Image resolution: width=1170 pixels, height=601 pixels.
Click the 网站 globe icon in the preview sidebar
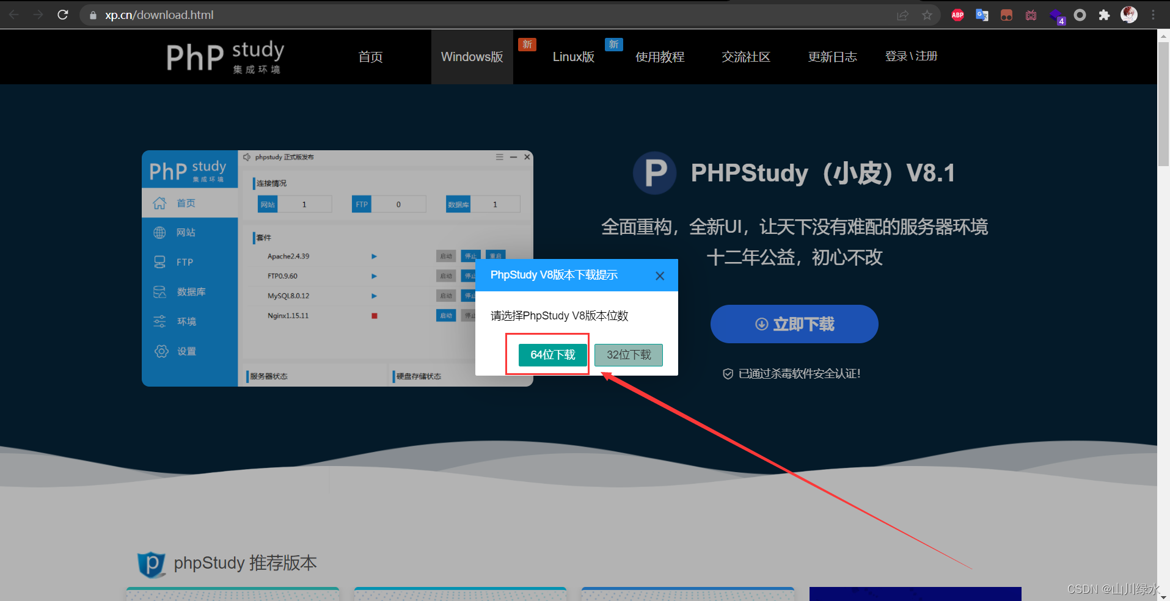click(x=159, y=233)
